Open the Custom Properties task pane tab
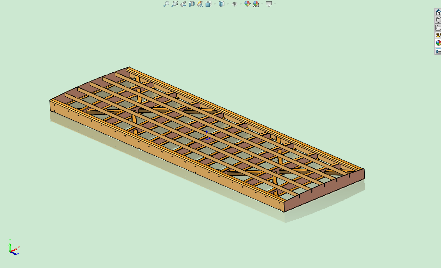Screen dimensions: 441x268 point(438,51)
